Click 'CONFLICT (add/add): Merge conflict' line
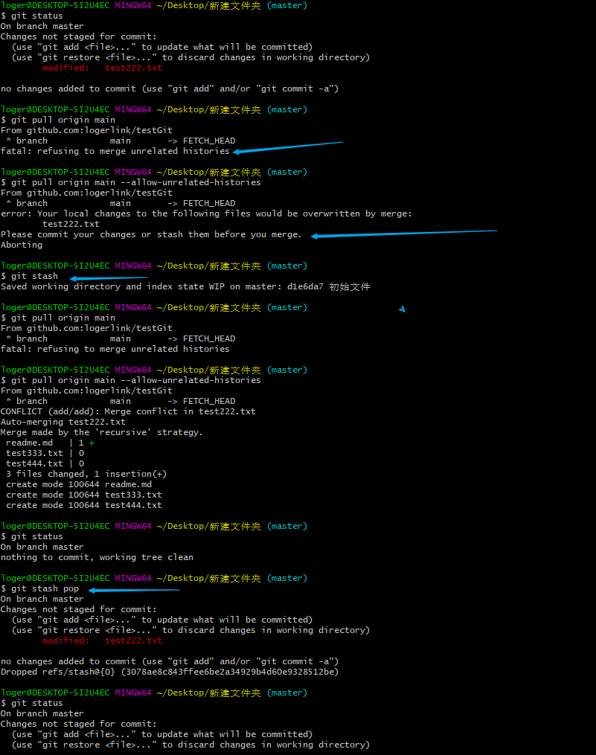 click(128, 411)
